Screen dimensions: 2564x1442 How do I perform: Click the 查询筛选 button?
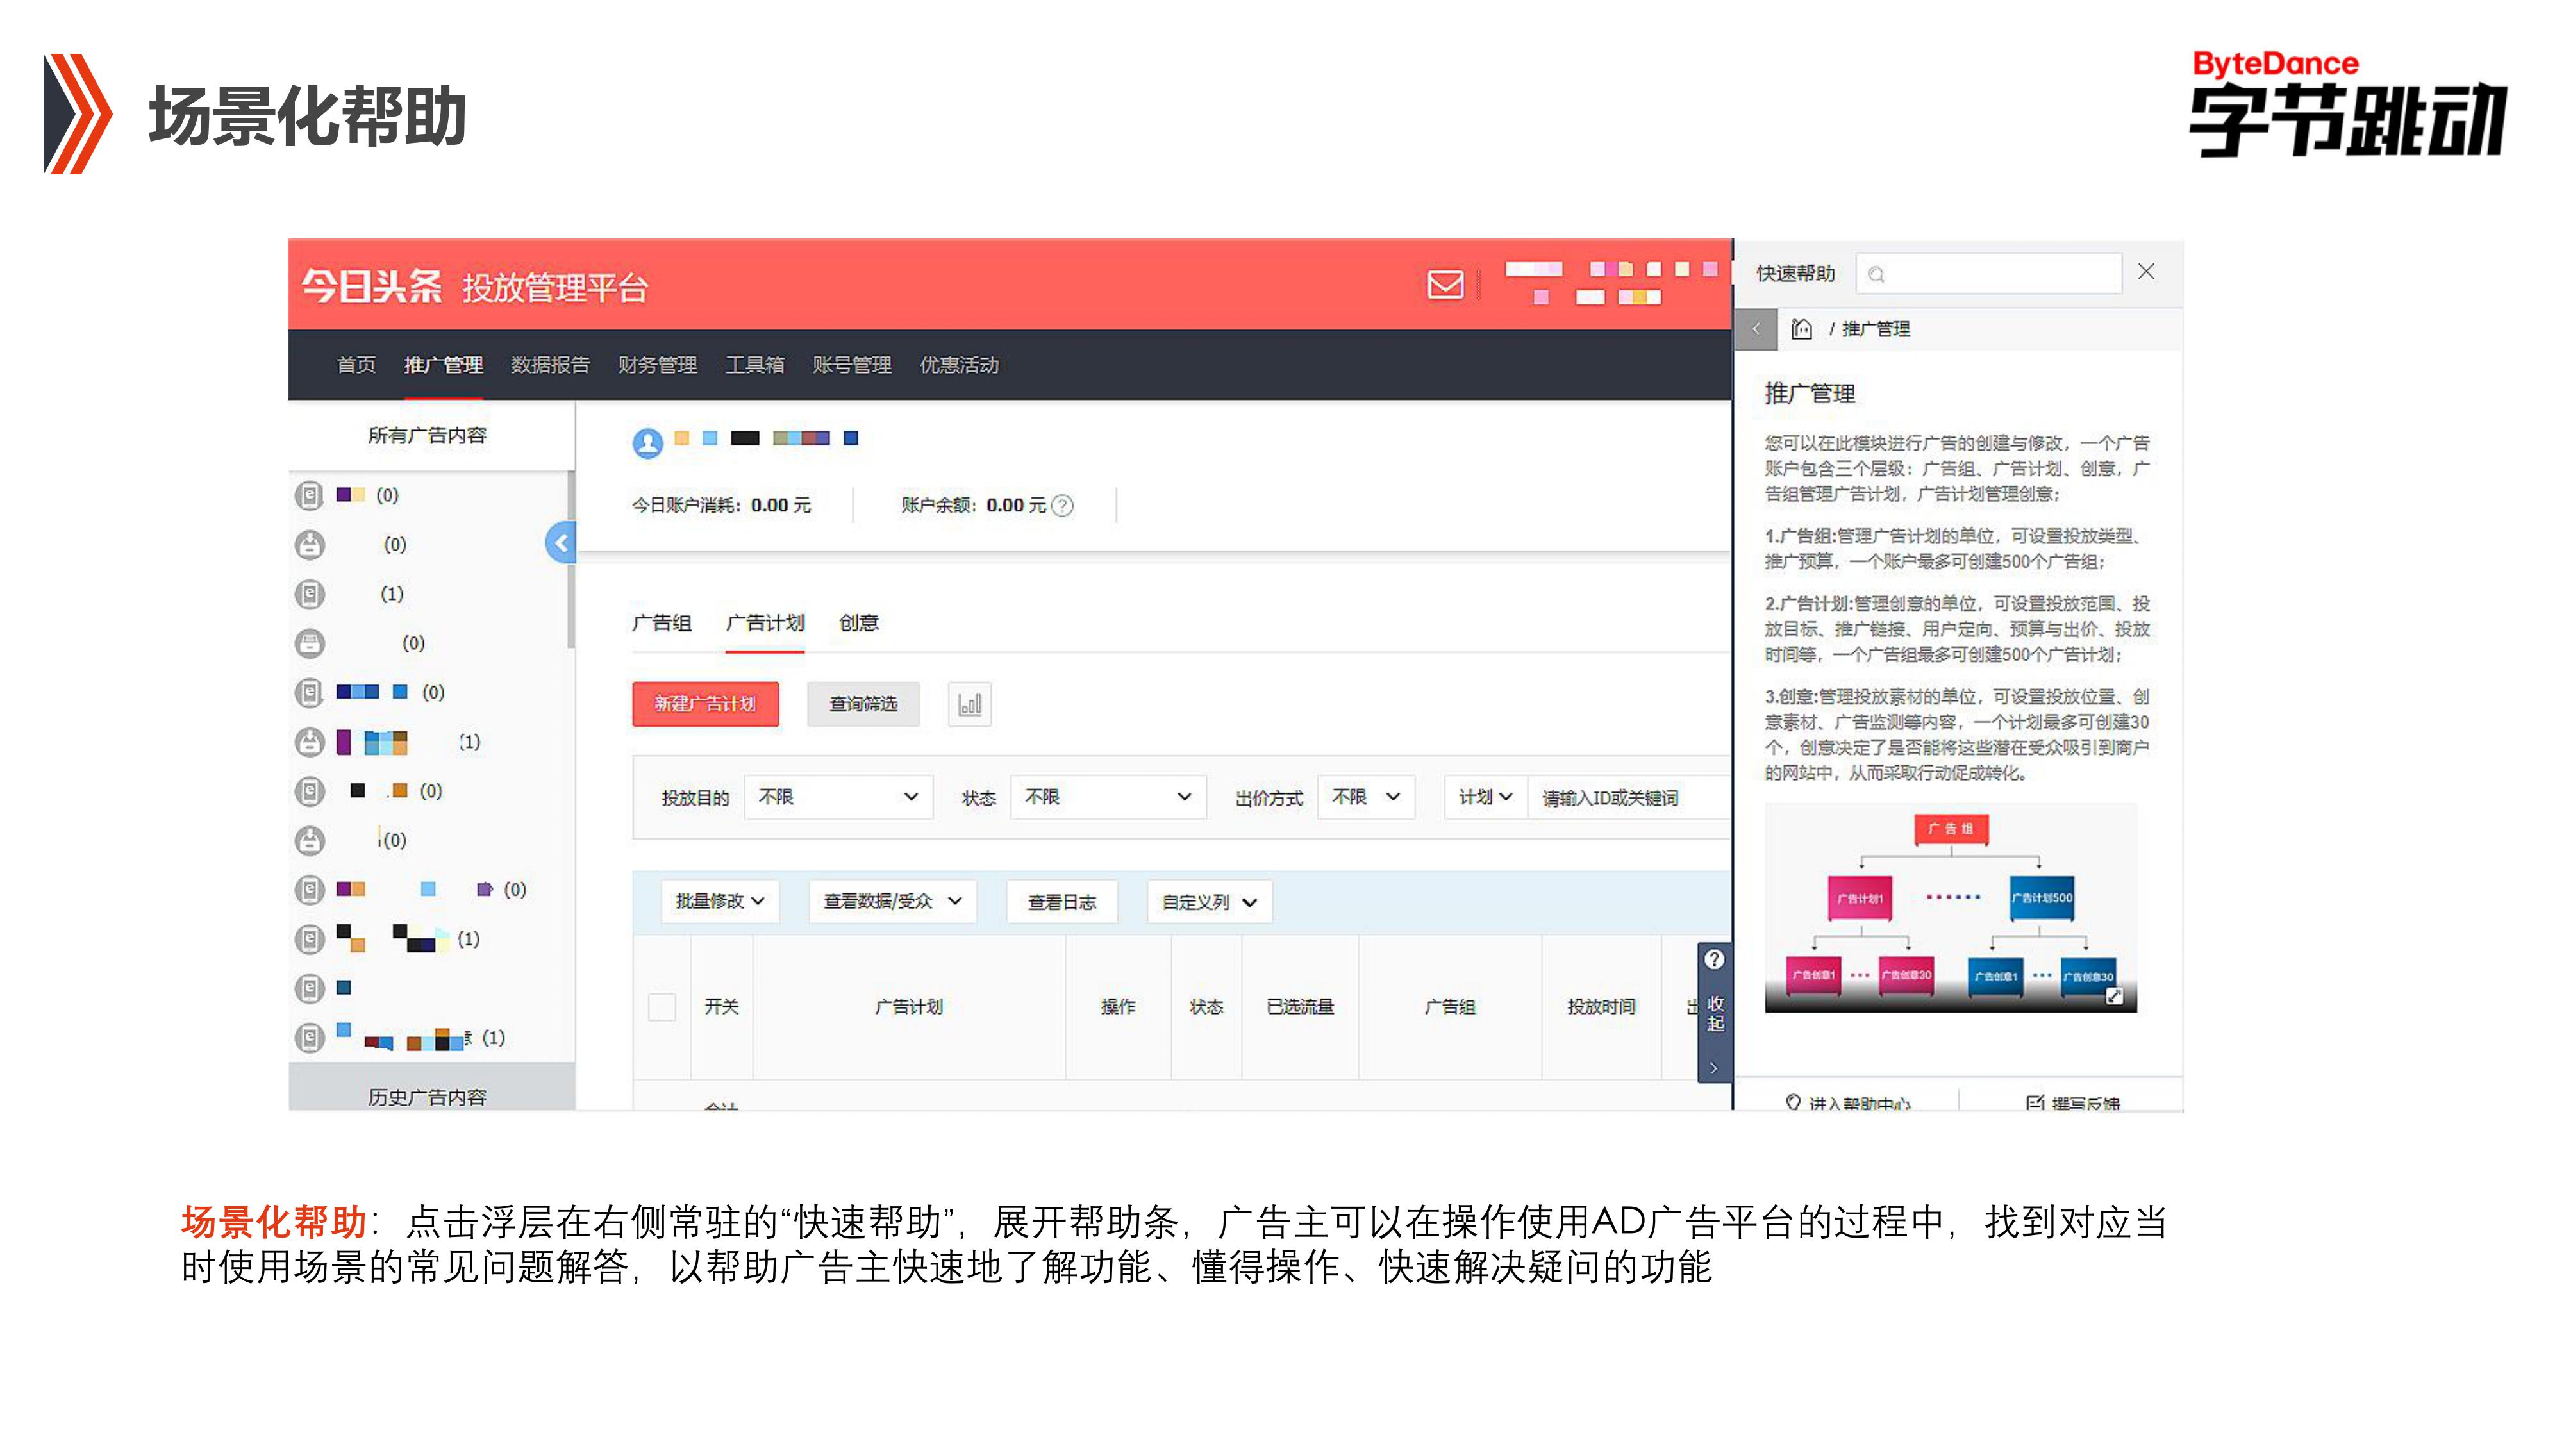pos(863,704)
